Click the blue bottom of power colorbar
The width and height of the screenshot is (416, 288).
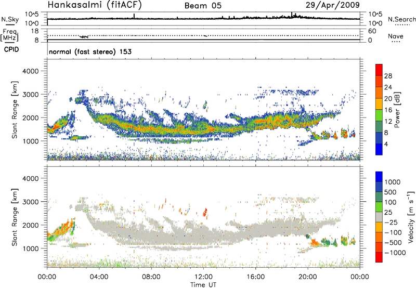point(379,149)
